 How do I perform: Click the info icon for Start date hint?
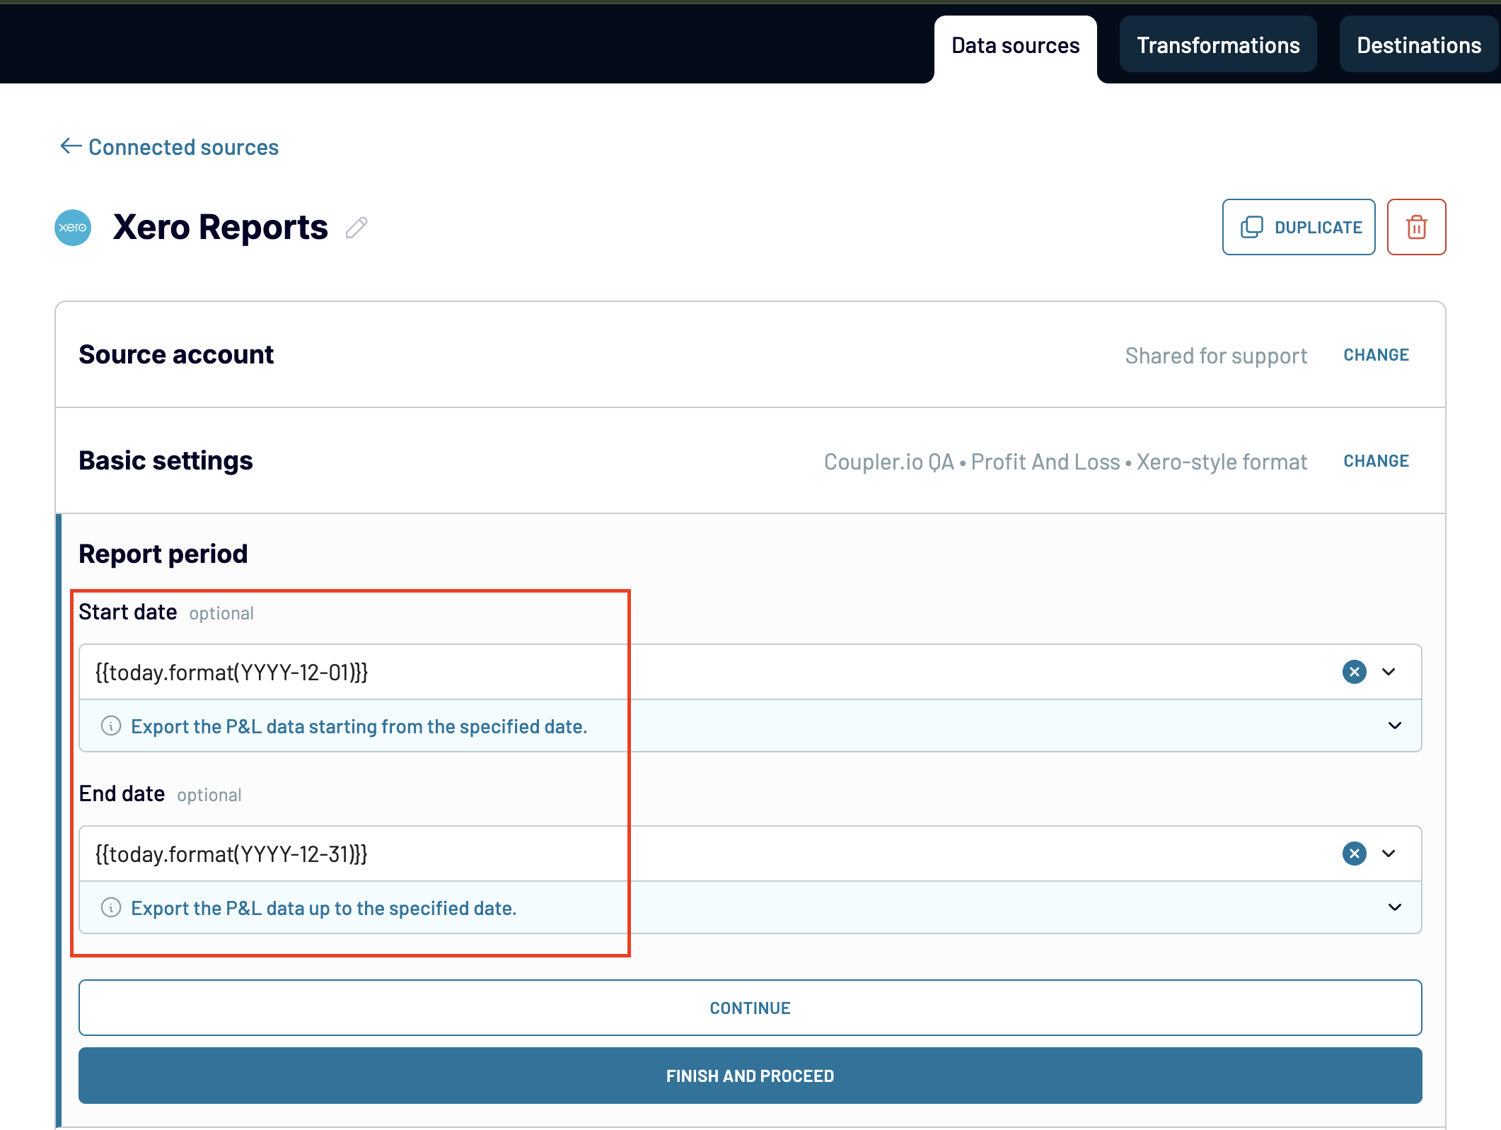point(111,726)
